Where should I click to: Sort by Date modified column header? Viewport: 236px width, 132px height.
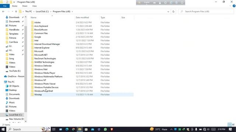pyautogui.click(x=82, y=18)
